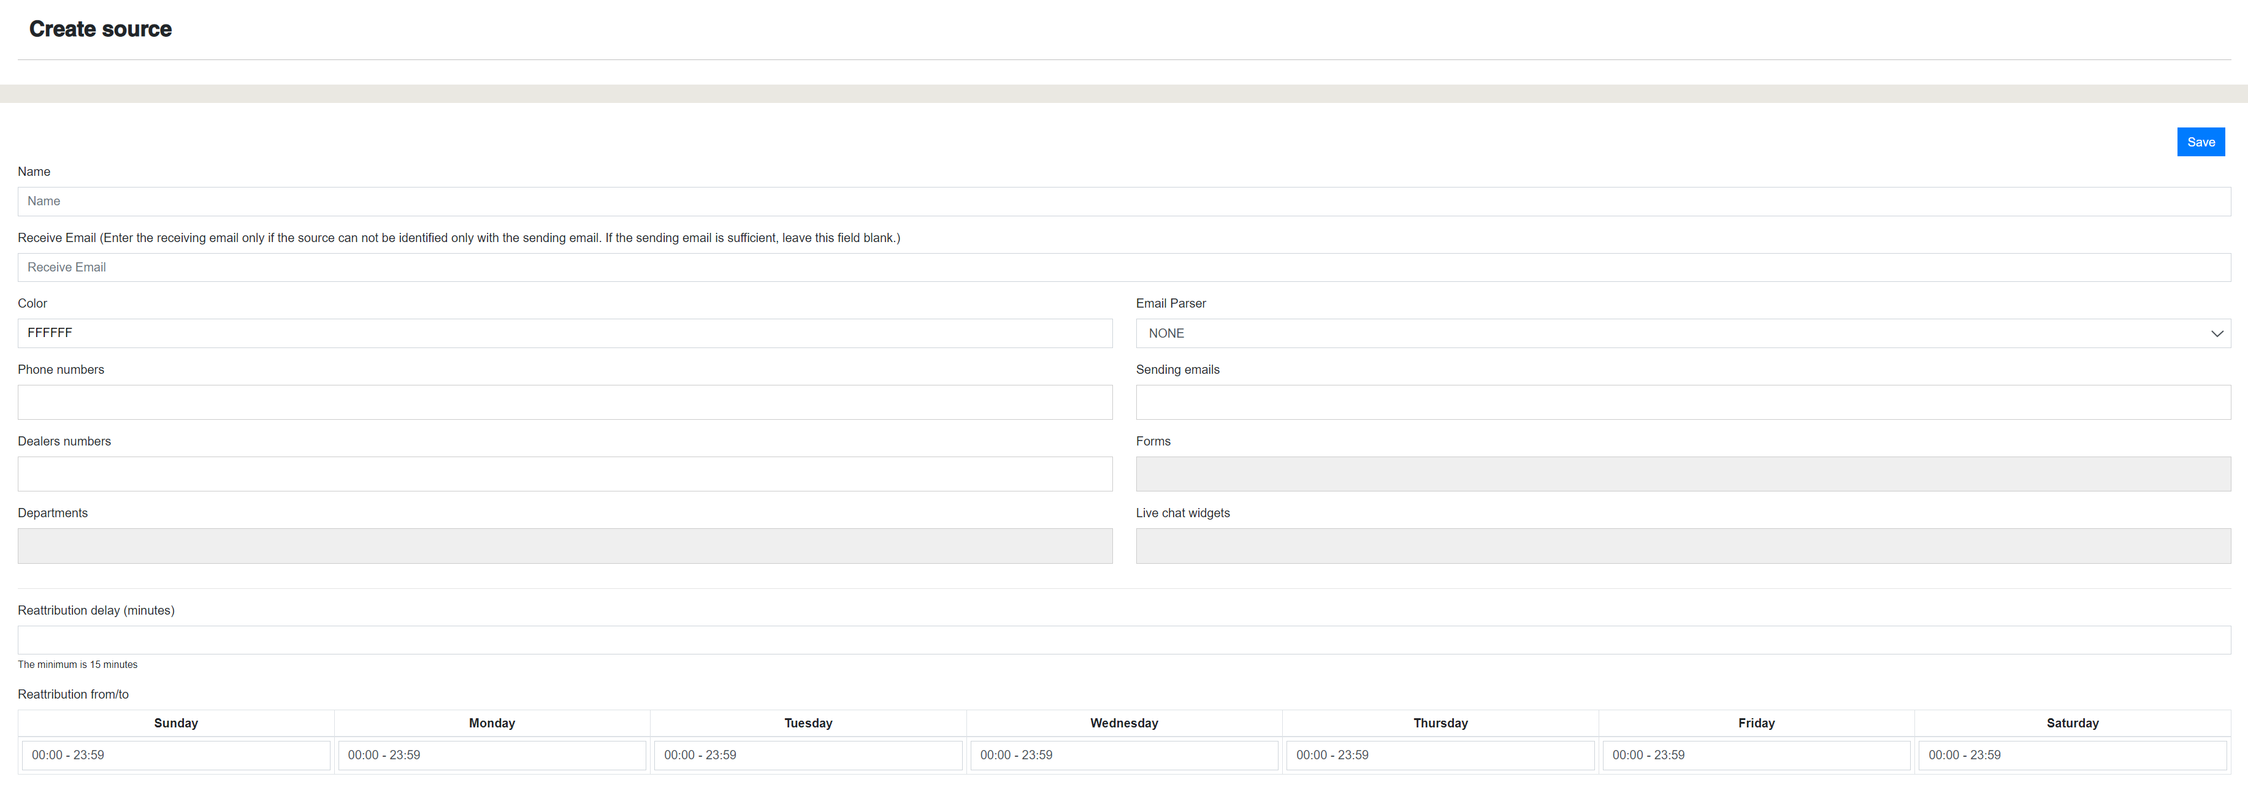Edit Tuesday's 00:00 - 23:59 time range
2248x804 pixels.
coord(808,755)
